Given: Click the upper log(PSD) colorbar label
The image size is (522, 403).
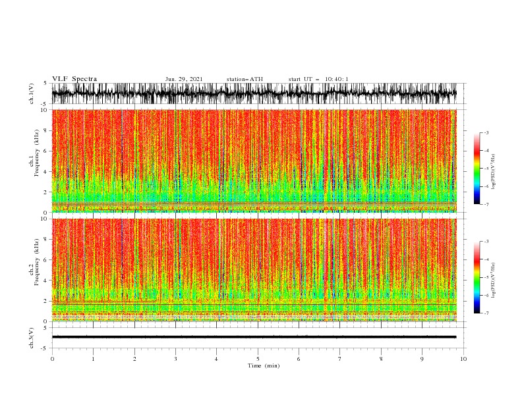Looking at the screenshot, I should point(493,172).
